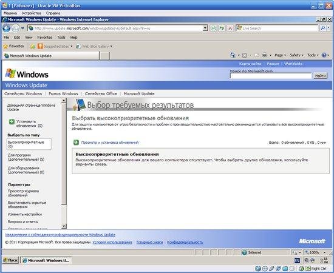Viewport: 334px width, 273px height.
Task: Stop loading with the red X icon
Action: [230, 28]
